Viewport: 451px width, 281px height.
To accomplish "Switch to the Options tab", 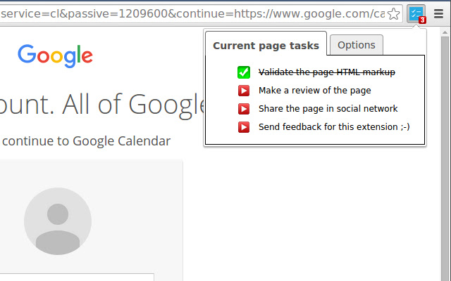I will [x=357, y=45].
